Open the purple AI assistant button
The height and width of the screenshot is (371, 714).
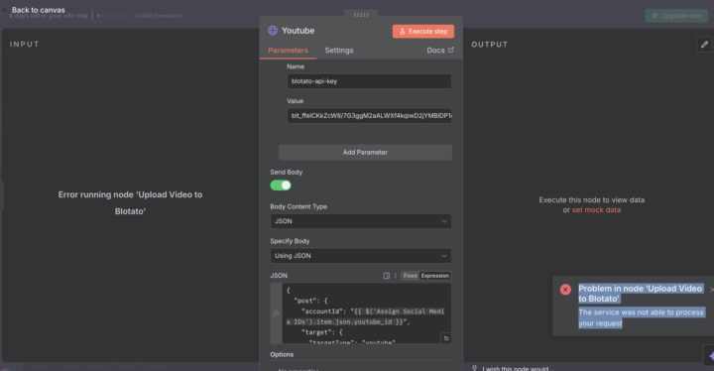pyautogui.click(x=709, y=356)
